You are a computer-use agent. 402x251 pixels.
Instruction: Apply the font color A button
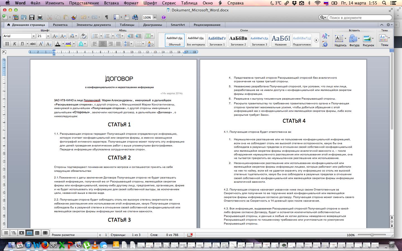[x=58, y=44]
